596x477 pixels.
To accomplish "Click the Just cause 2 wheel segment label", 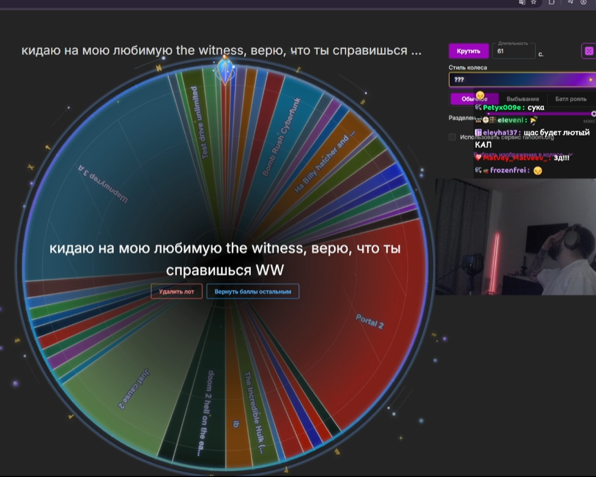I will pyautogui.click(x=134, y=389).
